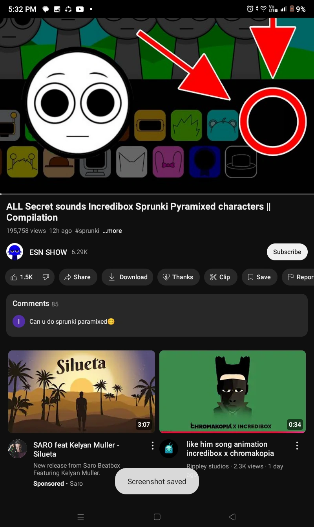Seek on the video progress bar
This screenshot has width=314, height=527.
157,194
